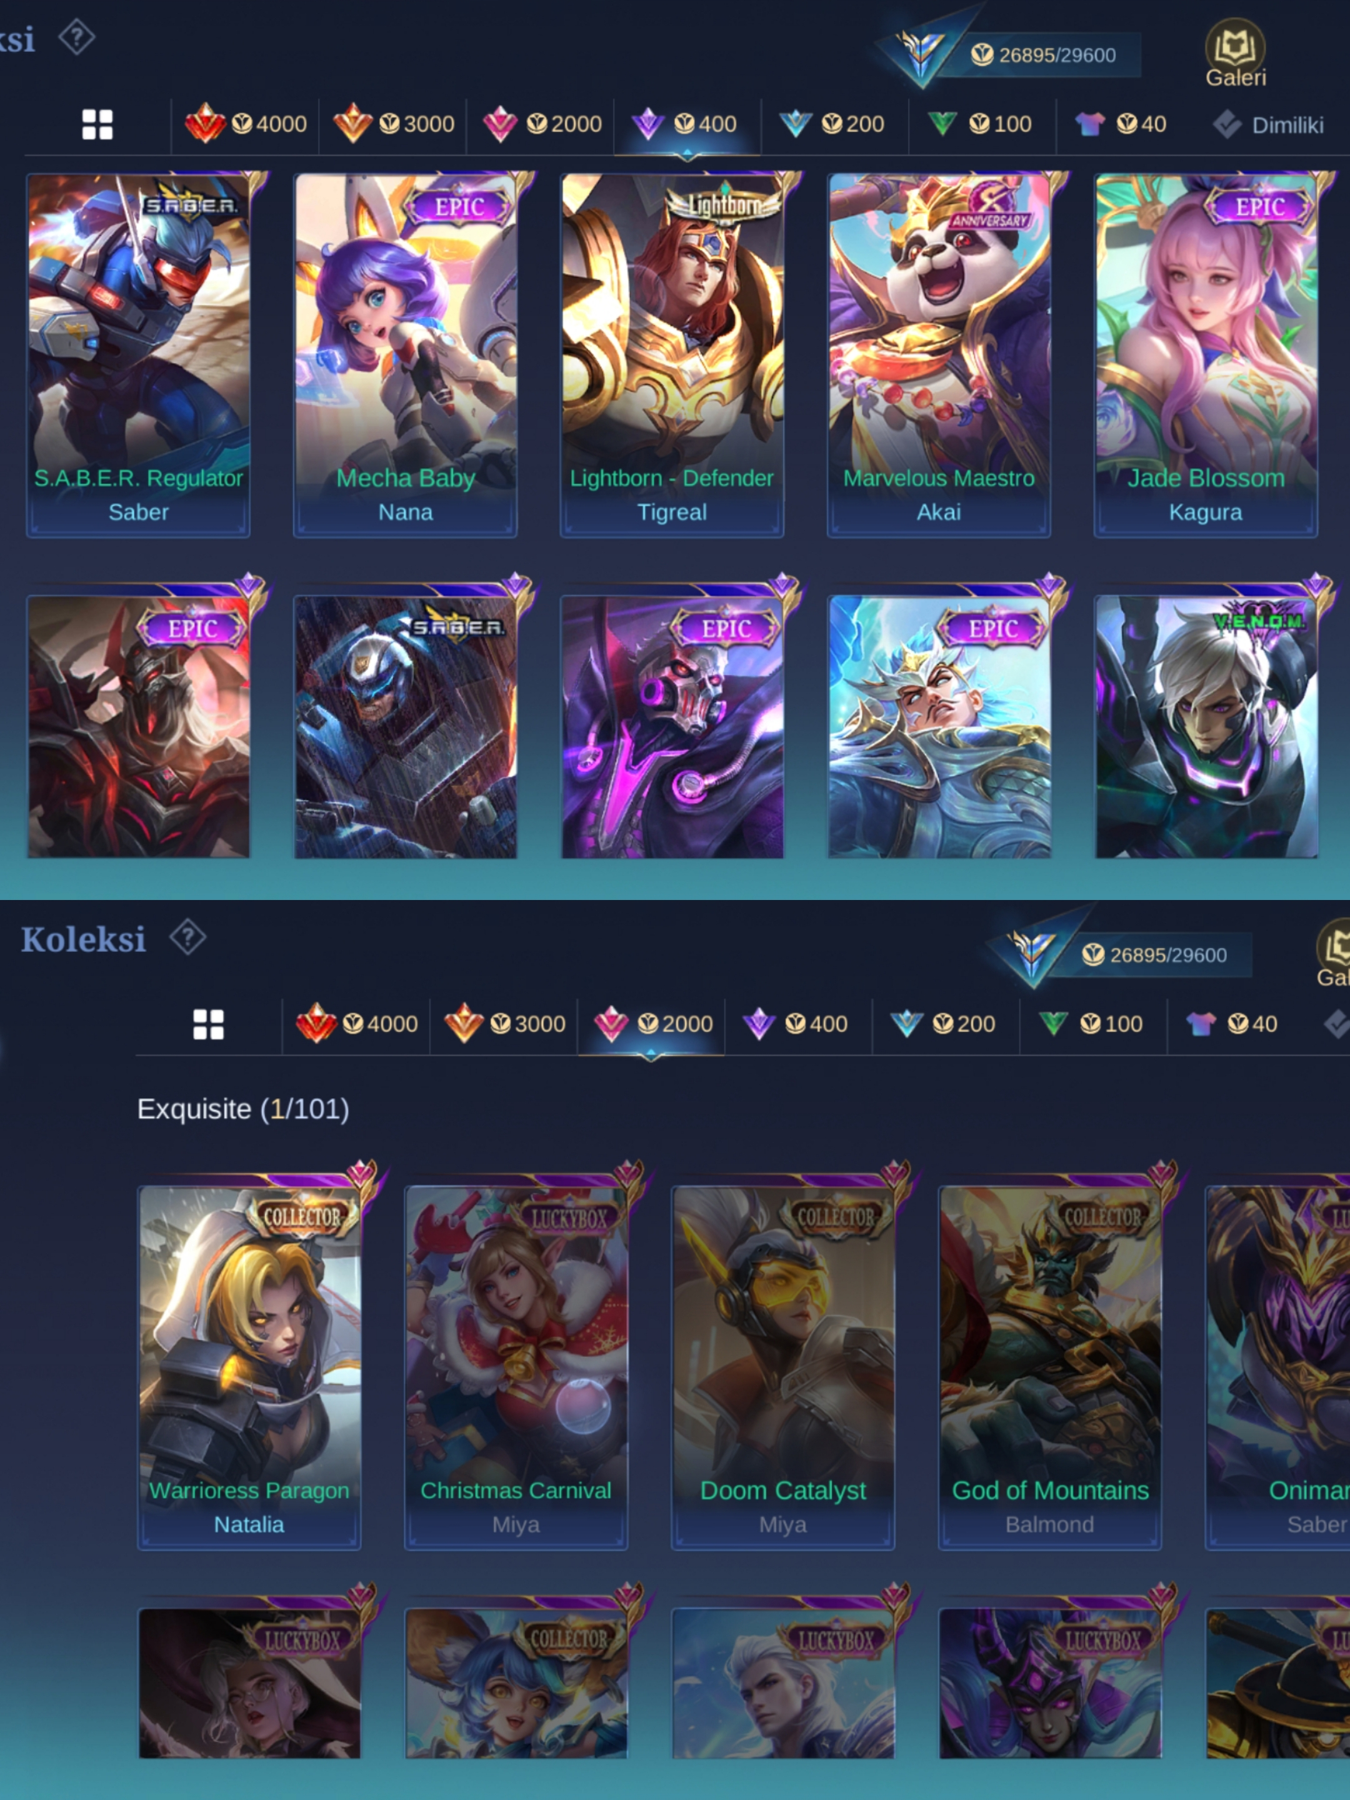Select the grid view icon in top filter bar

click(97, 124)
